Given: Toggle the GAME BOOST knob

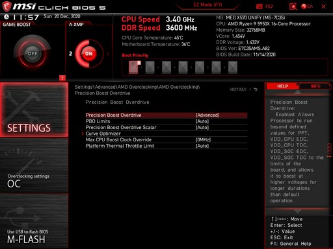Looking at the screenshot, I should coord(33,53).
